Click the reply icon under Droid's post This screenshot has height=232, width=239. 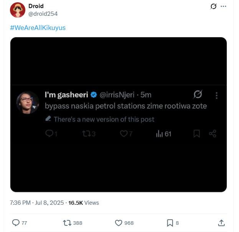[16, 223]
